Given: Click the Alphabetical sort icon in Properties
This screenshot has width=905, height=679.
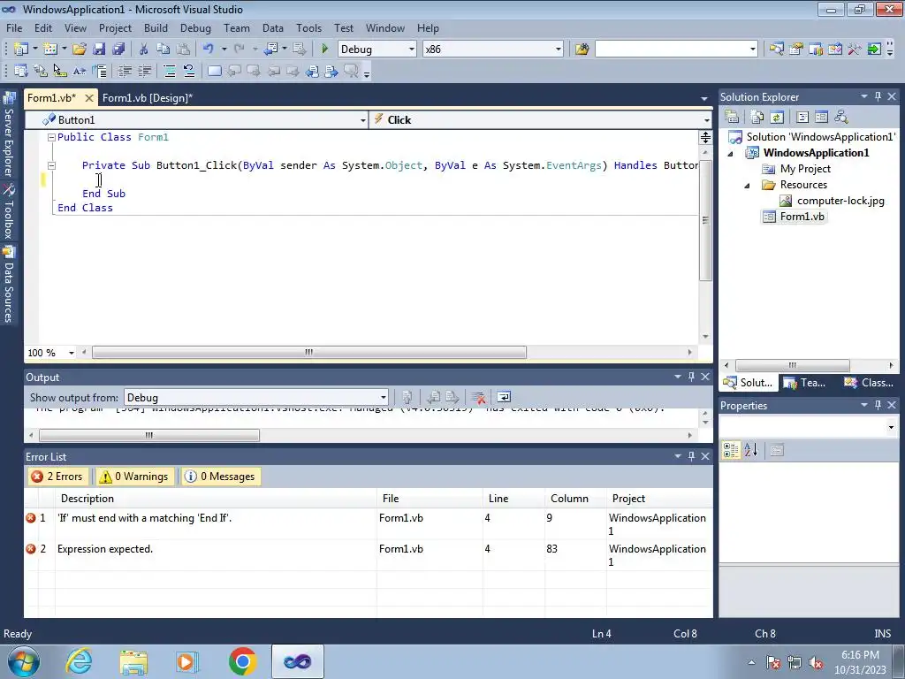Looking at the screenshot, I should [x=750, y=450].
